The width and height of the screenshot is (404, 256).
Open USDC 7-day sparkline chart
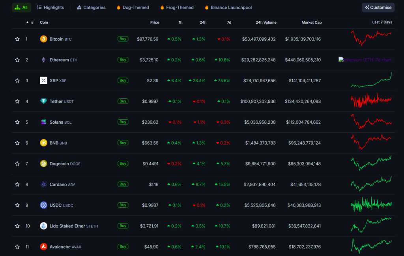tap(371, 204)
